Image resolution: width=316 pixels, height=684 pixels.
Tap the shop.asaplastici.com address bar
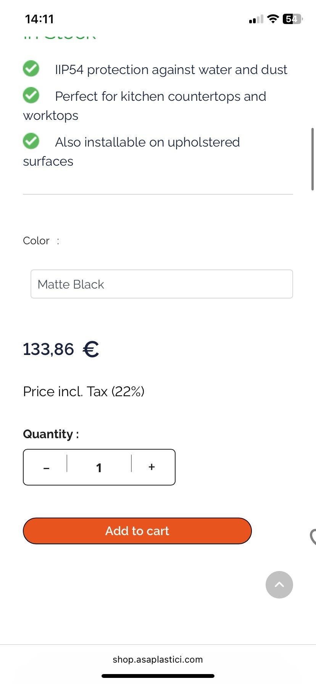pos(158,659)
